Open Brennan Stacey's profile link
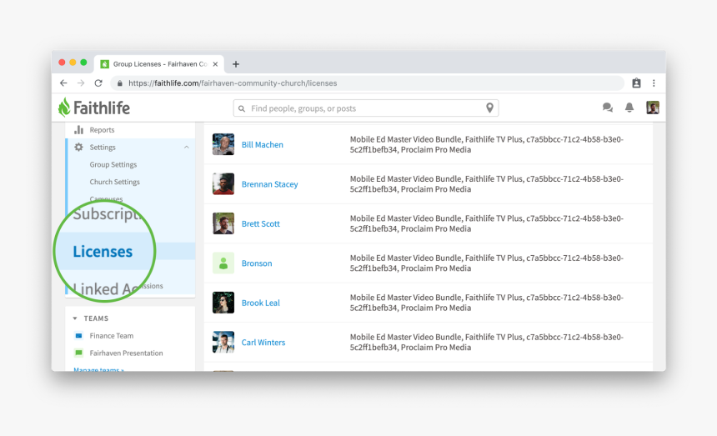This screenshot has height=436, width=717. tap(270, 184)
